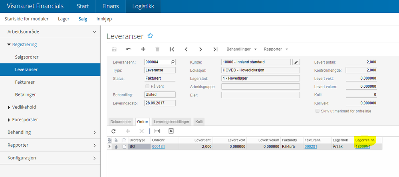Click grid column configuration icon in header

point(110,140)
